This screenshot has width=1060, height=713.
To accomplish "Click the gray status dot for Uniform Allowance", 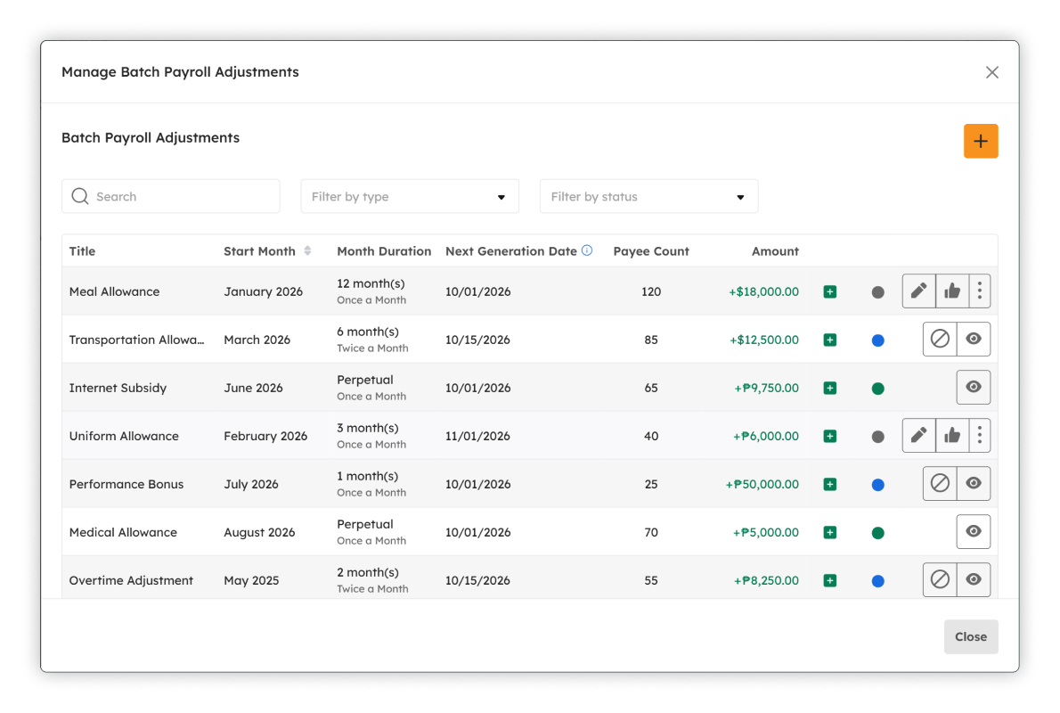I will tap(877, 437).
